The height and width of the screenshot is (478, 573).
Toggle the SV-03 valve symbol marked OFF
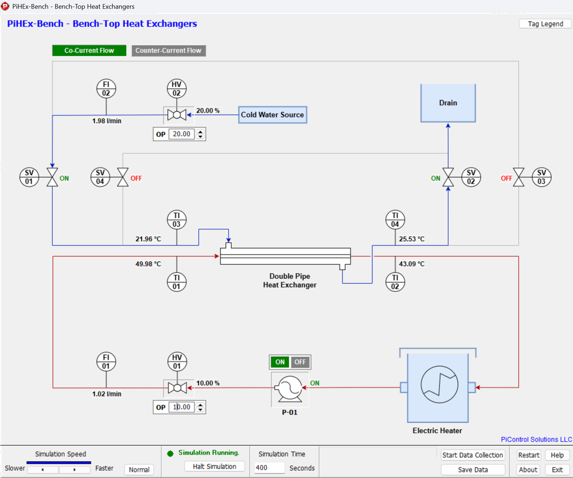tap(519, 177)
